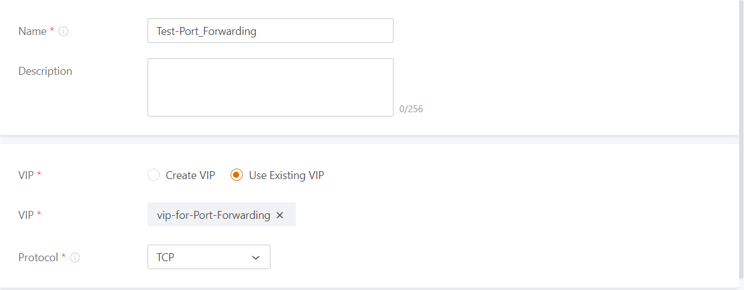Click the Name field containing Test-Port_Forwarding

pyautogui.click(x=270, y=31)
